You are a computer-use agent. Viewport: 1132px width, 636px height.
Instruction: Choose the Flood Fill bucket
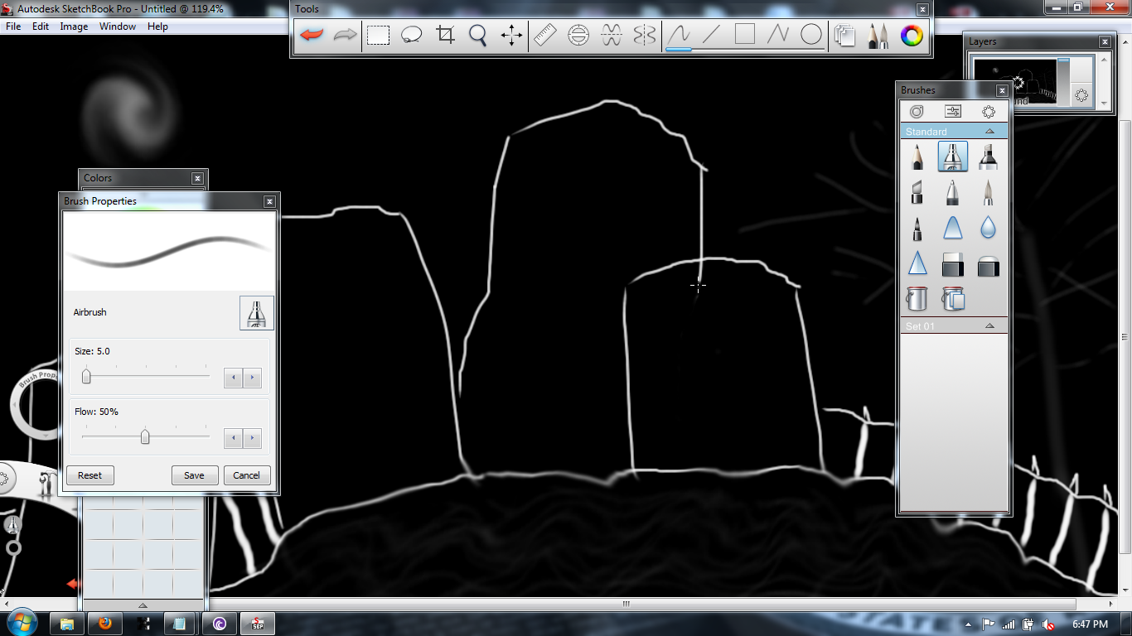tap(917, 298)
